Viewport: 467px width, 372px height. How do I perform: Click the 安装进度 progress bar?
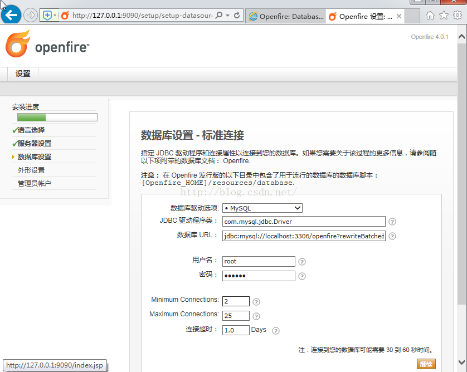[57, 118]
